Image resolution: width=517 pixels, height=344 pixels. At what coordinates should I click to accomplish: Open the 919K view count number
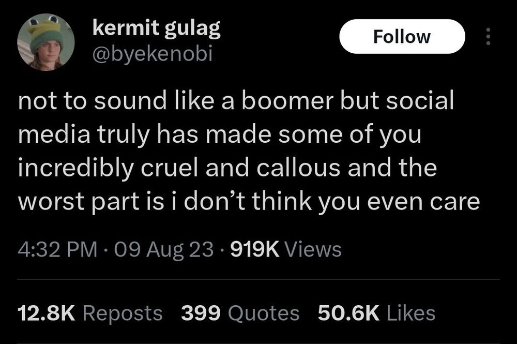click(255, 249)
